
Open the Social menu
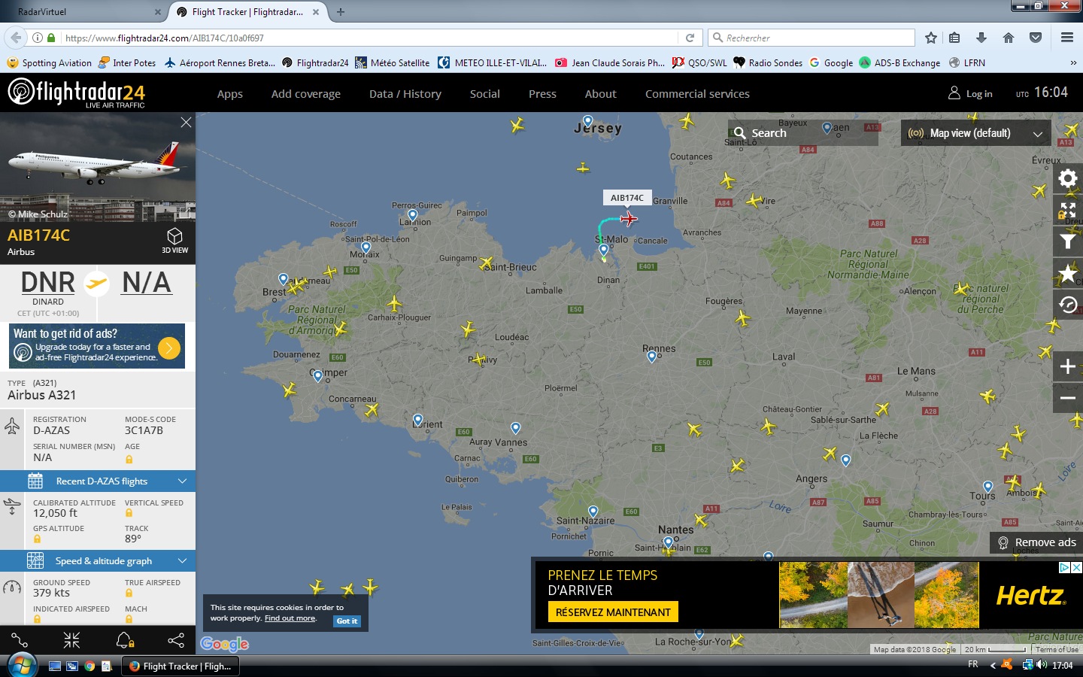tap(484, 94)
